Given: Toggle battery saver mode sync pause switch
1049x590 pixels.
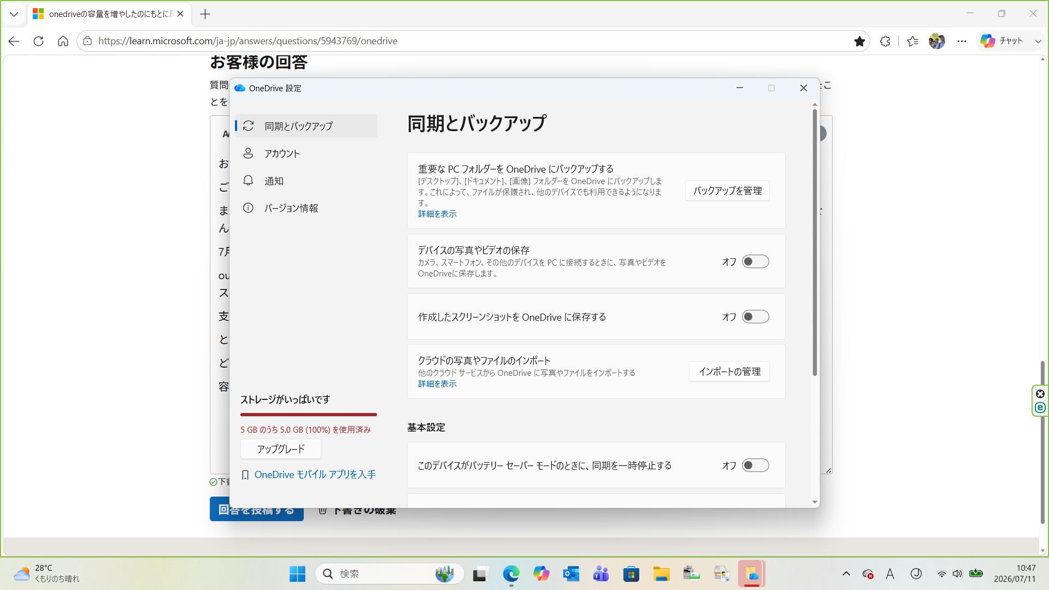Looking at the screenshot, I should 756,465.
